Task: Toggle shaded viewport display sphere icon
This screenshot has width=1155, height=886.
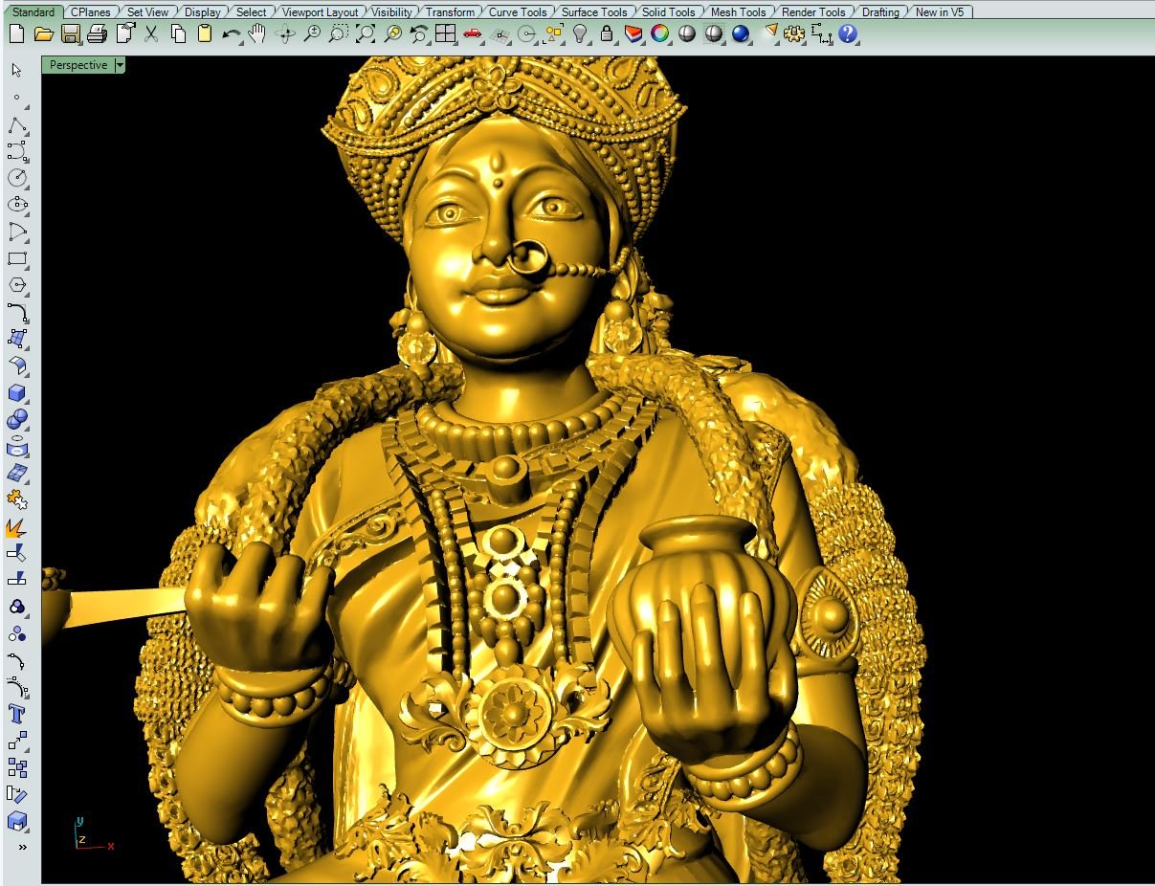Action: pos(686,34)
